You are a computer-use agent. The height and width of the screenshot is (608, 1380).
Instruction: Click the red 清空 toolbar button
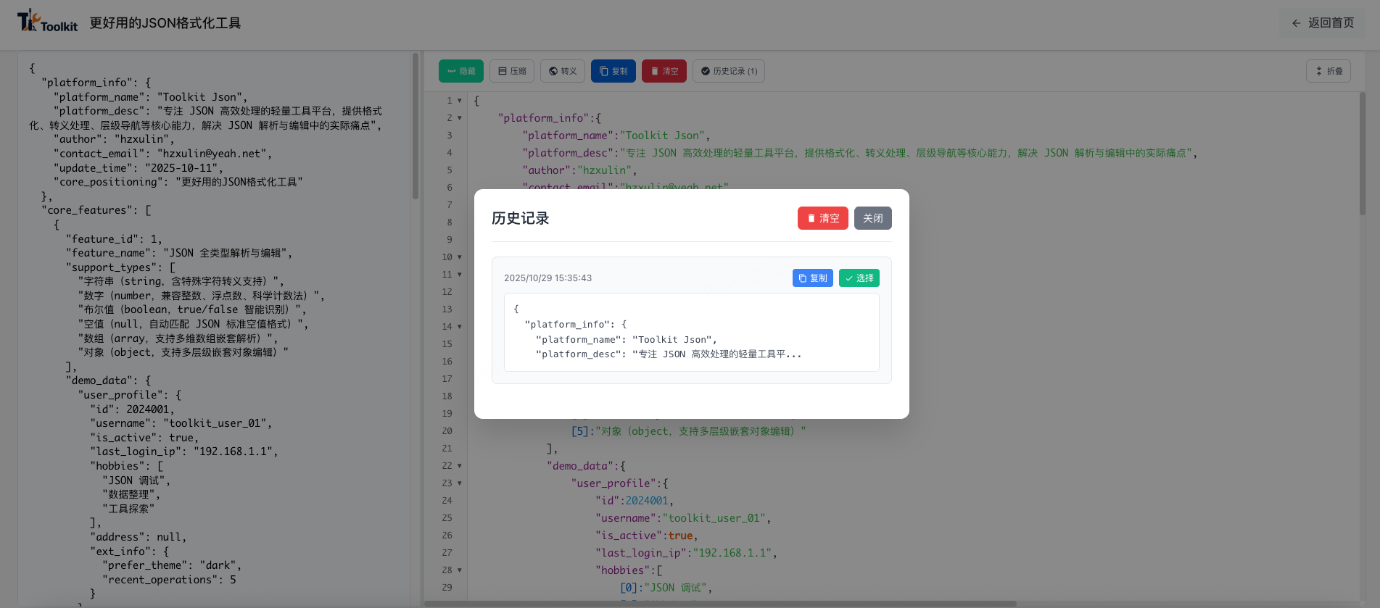664,71
